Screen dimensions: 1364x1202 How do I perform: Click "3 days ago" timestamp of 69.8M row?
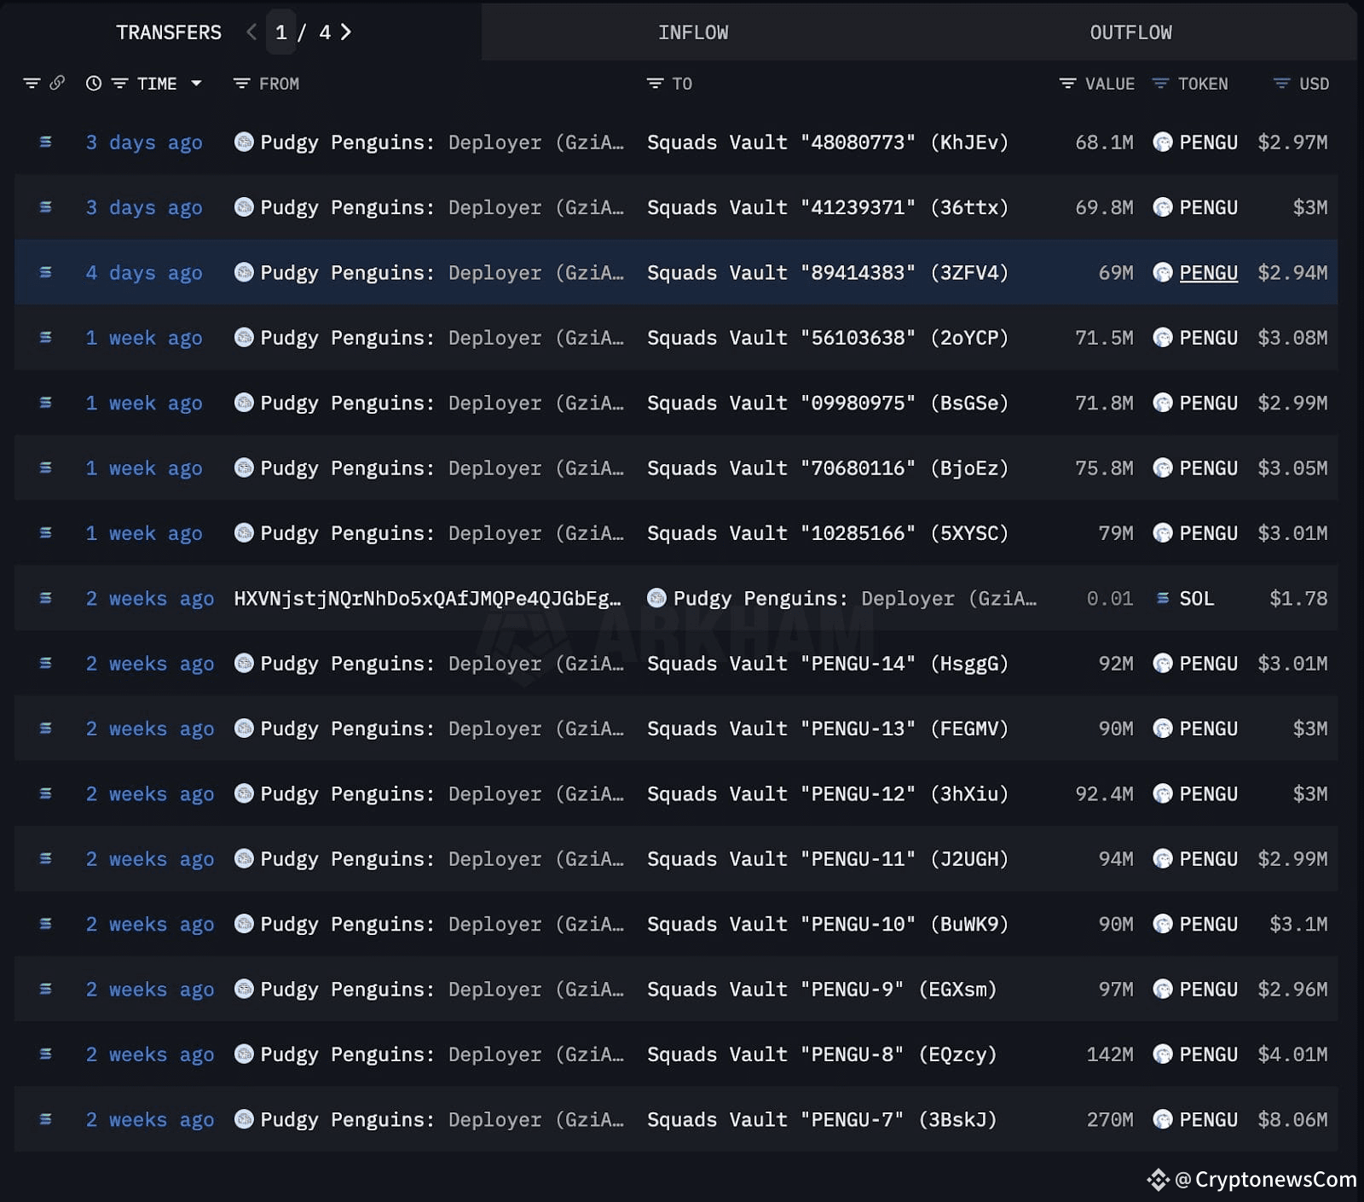144,207
